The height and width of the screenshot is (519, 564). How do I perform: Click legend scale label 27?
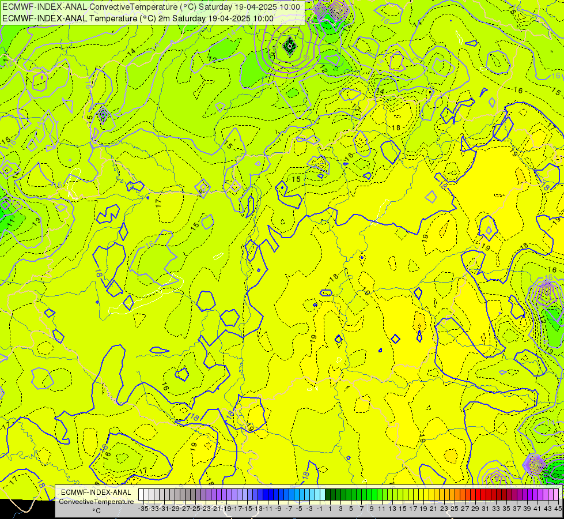pyautogui.click(x=465, y=509)
